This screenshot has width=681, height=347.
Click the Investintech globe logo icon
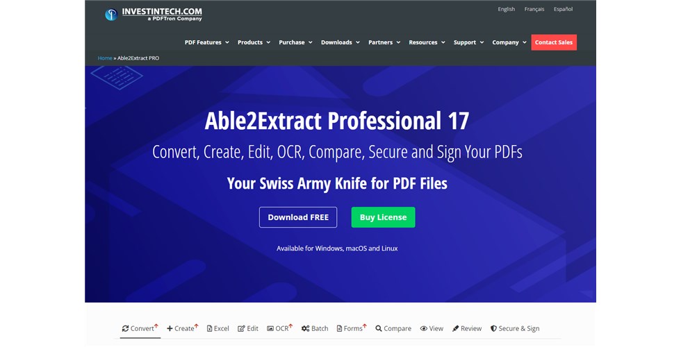[x=111, y=15]
